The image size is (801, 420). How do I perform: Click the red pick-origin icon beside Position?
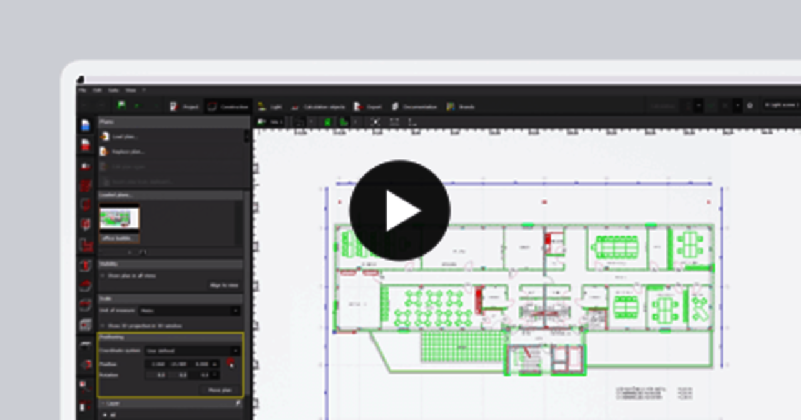(x=231, y=364)
